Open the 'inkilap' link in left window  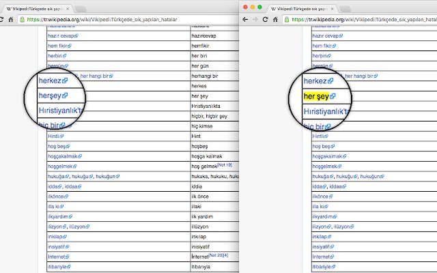pos(55,237)
